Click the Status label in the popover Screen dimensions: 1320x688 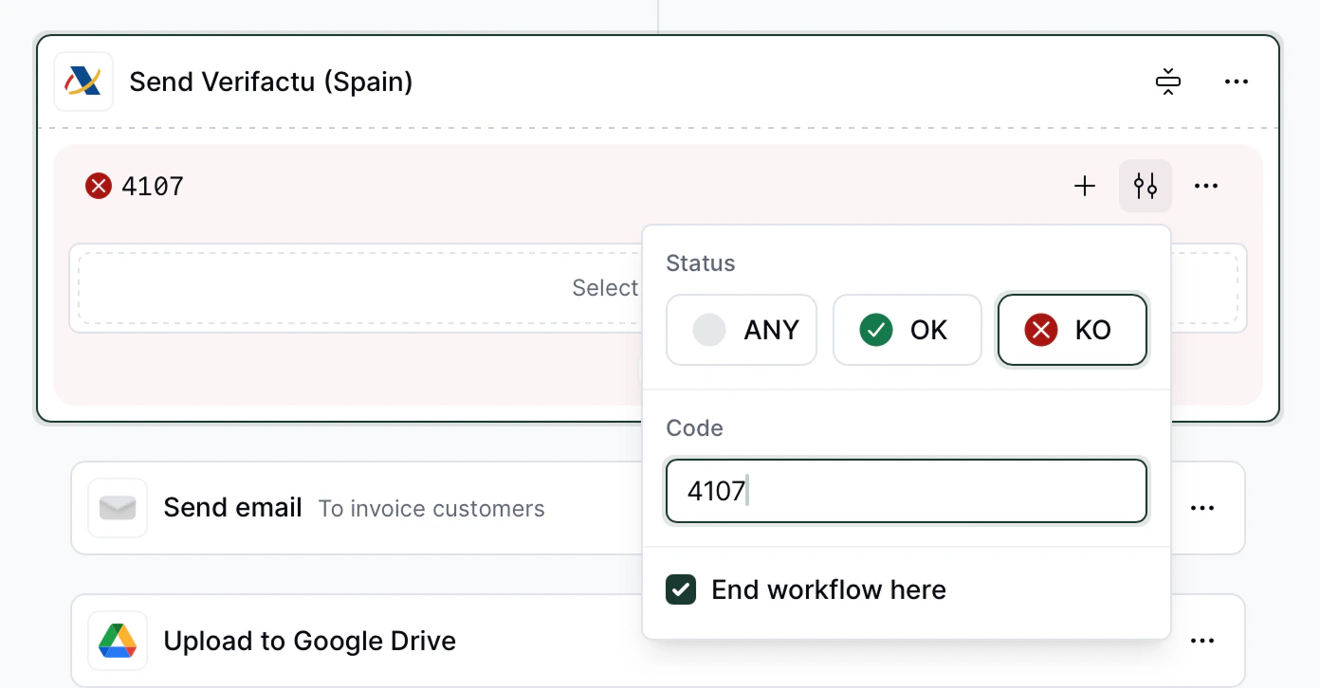coord(701,263)
